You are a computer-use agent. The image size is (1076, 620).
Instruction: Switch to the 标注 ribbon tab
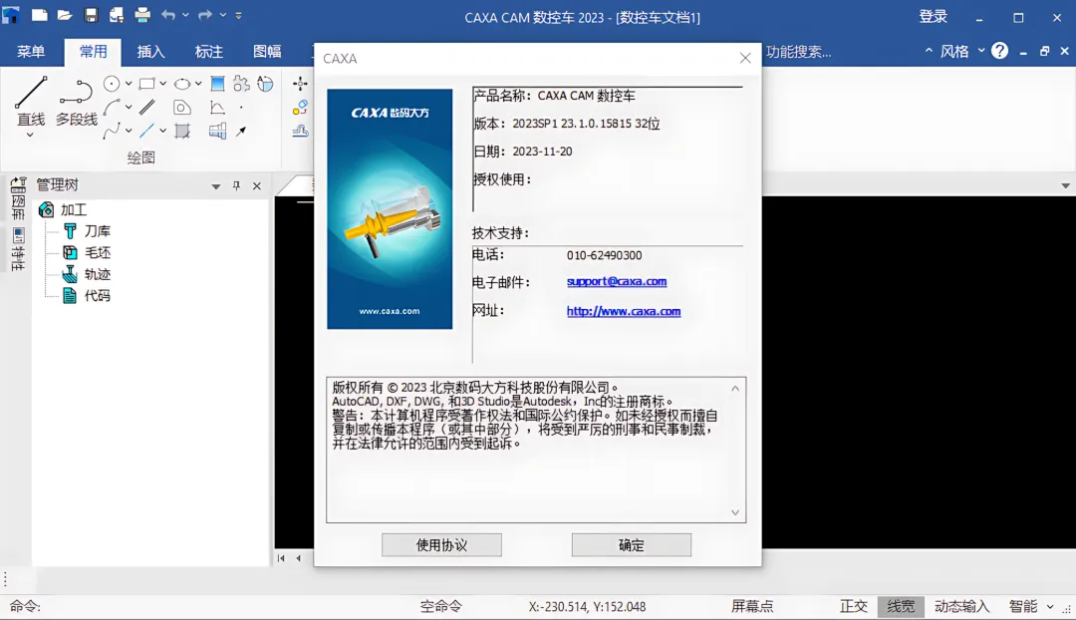(x=208, y=52)
